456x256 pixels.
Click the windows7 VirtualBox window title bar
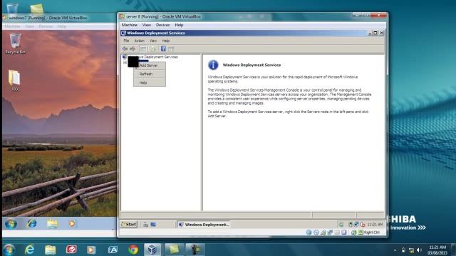(60, 18)
